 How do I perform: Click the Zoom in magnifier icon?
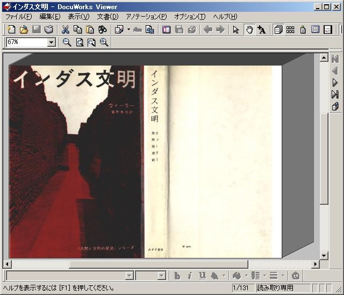pyautogui.click(x=104, y=42)
